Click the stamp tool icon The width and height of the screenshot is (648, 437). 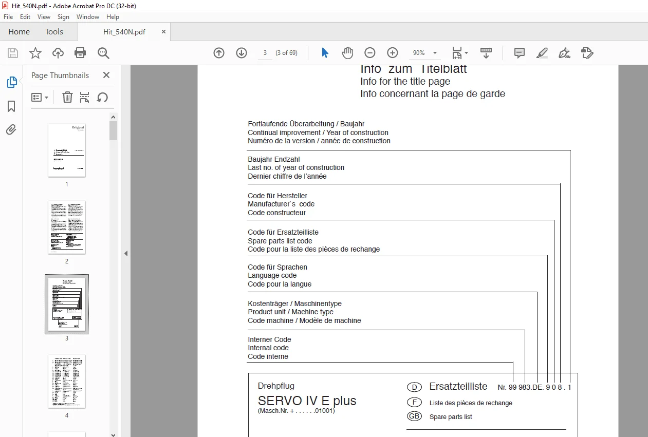pyautogui.click(x=587, y=53)
